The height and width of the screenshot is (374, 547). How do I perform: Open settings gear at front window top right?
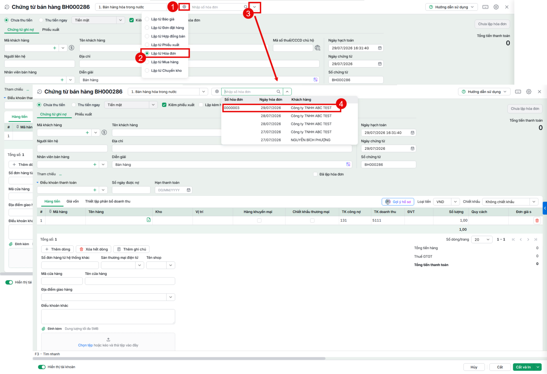[x=529, y=92]
